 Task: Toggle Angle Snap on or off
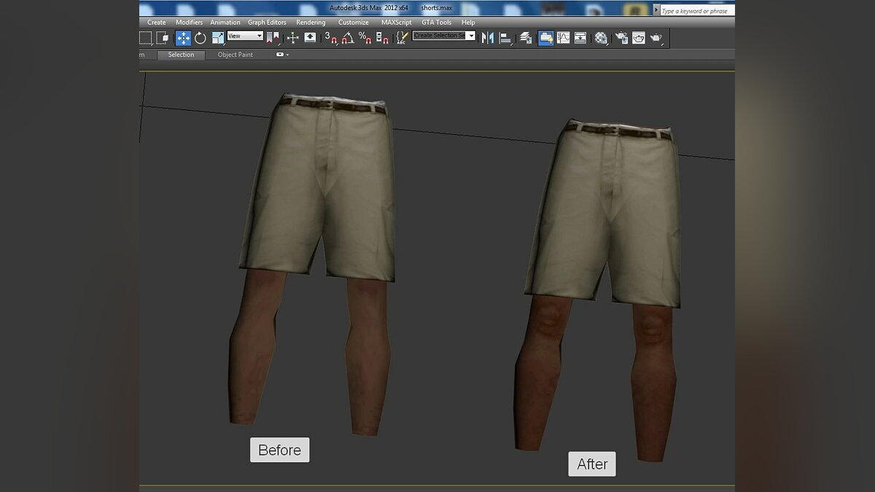click(348, 38)
